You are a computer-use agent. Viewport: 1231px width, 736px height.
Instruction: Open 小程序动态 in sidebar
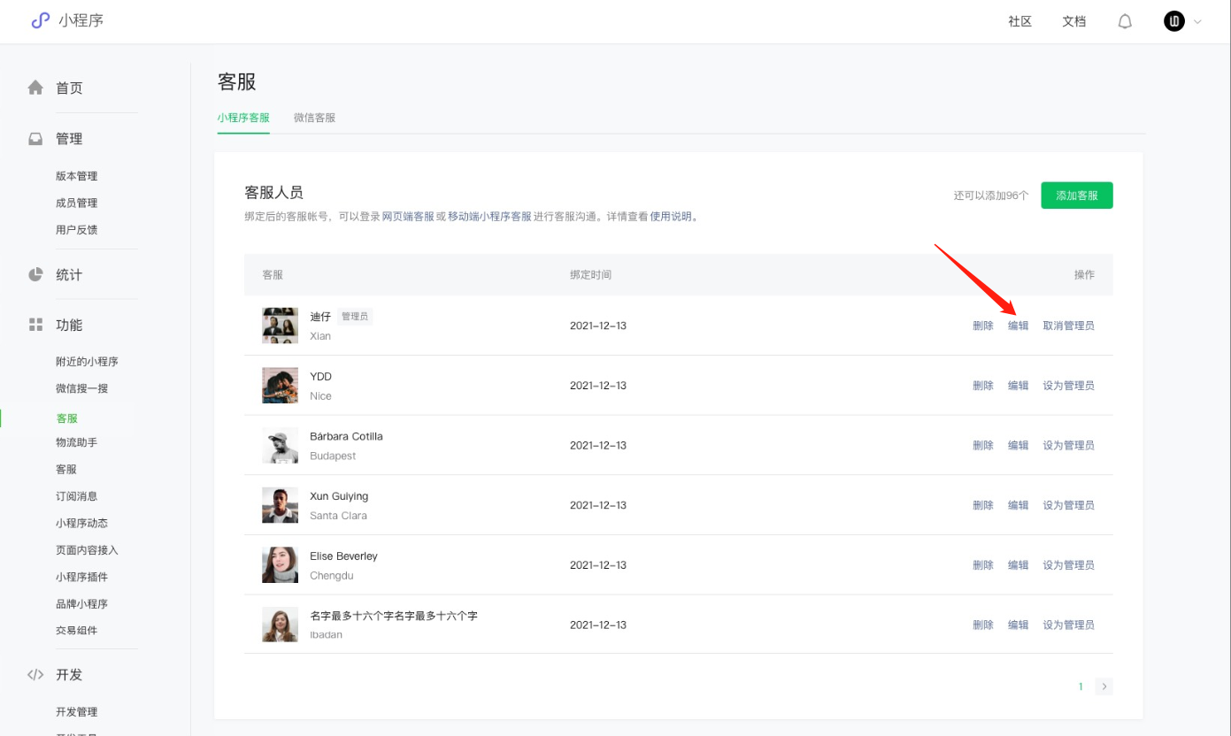[x=81, y=523]
